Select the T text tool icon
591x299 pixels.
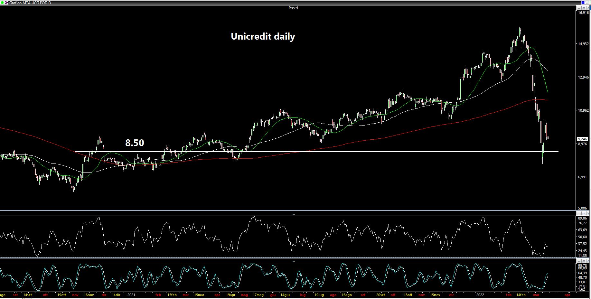click(587, 3)
